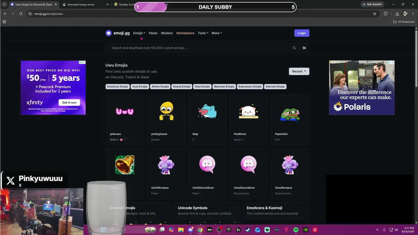Bookmark this page with the star icon
The image size is (418, 235).
tap(375, 14)
